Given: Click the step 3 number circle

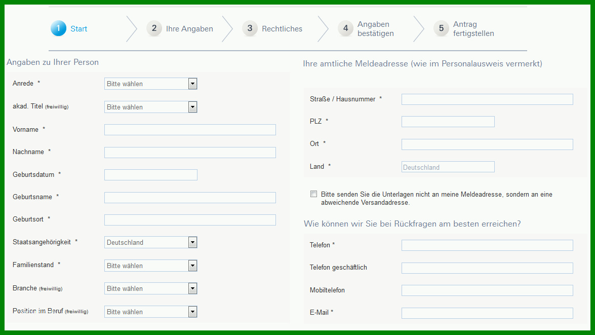Looking at the screenshot, I should point(250,28).
